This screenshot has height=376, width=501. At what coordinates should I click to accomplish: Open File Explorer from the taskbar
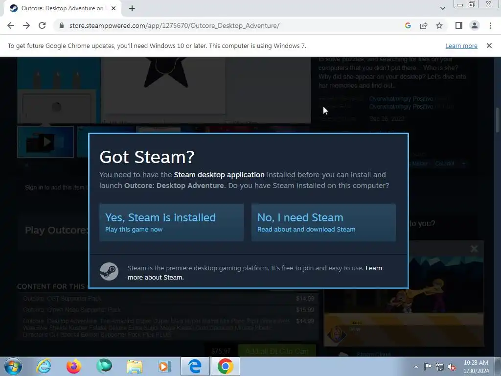click(x=135, y=366)
